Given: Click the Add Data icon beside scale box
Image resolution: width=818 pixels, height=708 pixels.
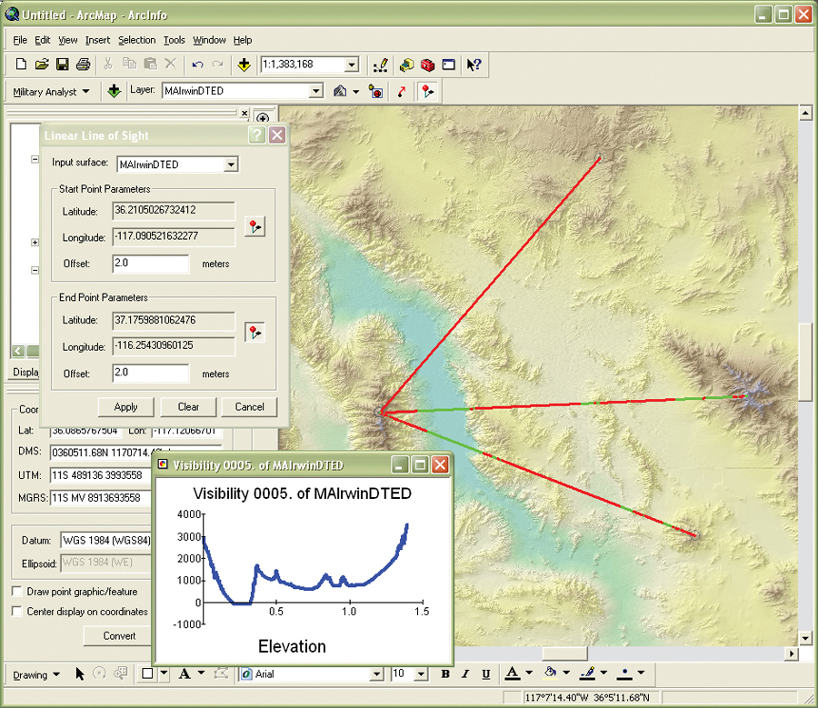Looking at the screenshot, I should pyautogui.click(x=244, y=65).
